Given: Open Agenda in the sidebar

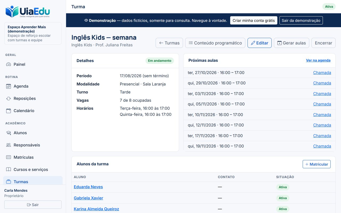Looking at the screenshot, I should click(x=33, y=86).
